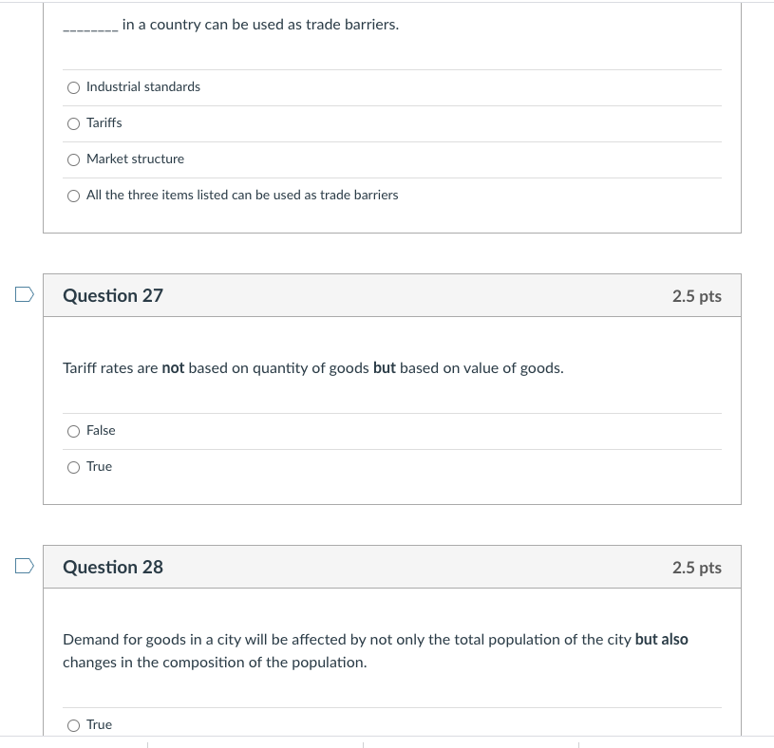Click the Question 28 header
774x748 pixels.
coord(113,567)
